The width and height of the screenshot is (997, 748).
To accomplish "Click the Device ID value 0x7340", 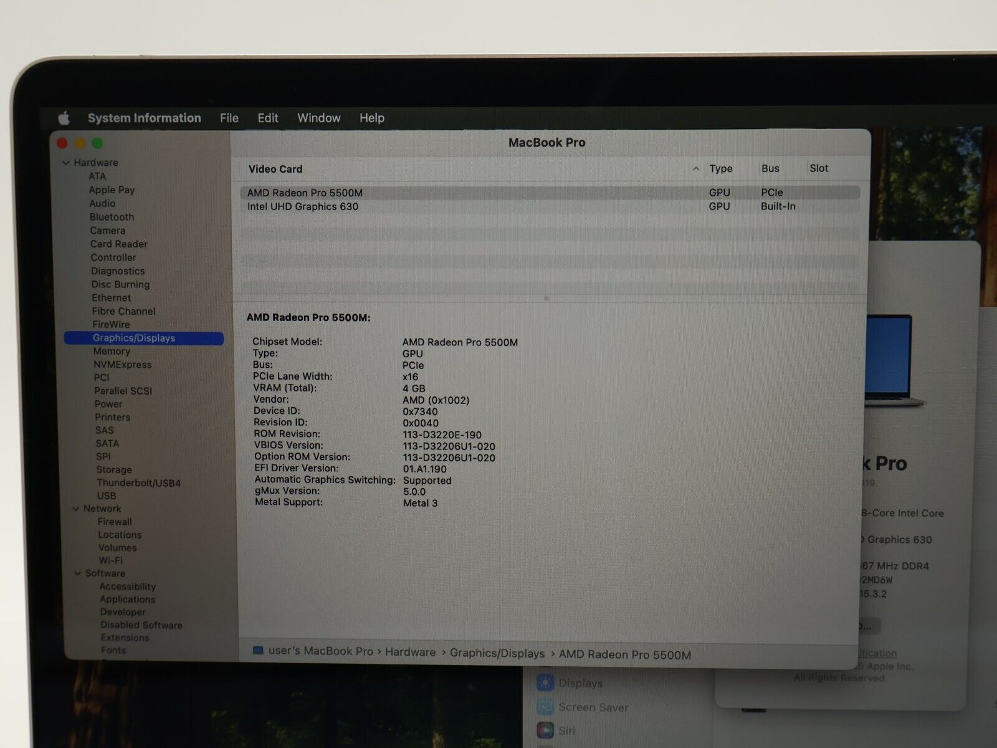I will click(420, 411).
